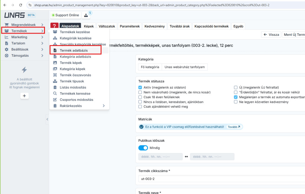
Task: Click the download icon with badge 5
Action: point(86,15)
